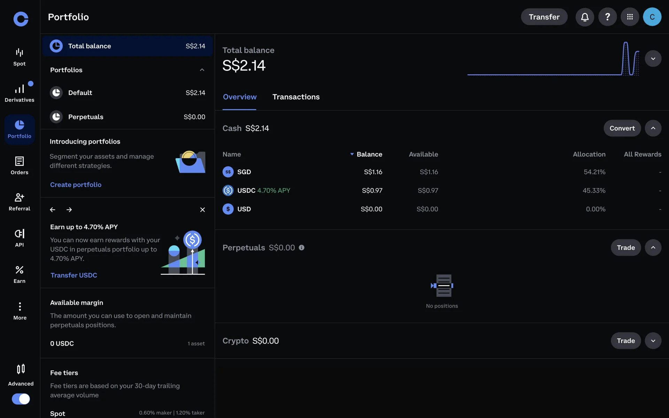The height and width of the screenshot is (418, 669).
Task: Go to Orders in the sidebar
Action: coord(20,165)
